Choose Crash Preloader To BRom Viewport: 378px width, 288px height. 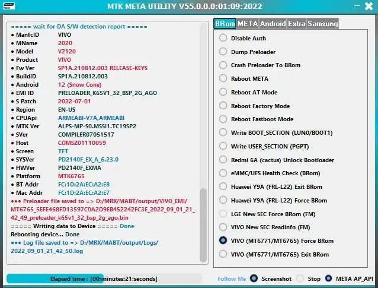[x=260, y=65]
